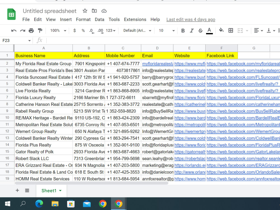Decrease decimal places
This screenshot has width=280, height=210.
(92, 31)
